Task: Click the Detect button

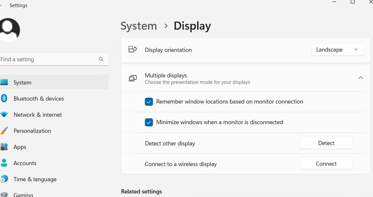Action: coord(326,143)
